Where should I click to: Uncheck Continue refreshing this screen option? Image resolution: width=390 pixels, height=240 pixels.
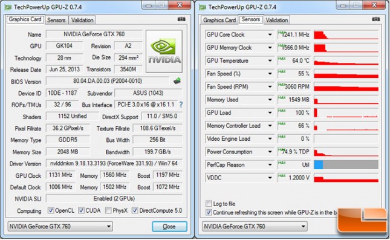pos(209,212)
